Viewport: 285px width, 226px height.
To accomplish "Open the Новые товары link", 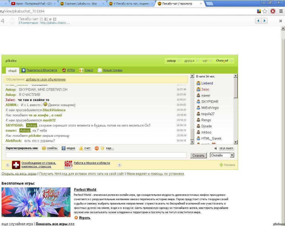I will click(x=113, y=70).
